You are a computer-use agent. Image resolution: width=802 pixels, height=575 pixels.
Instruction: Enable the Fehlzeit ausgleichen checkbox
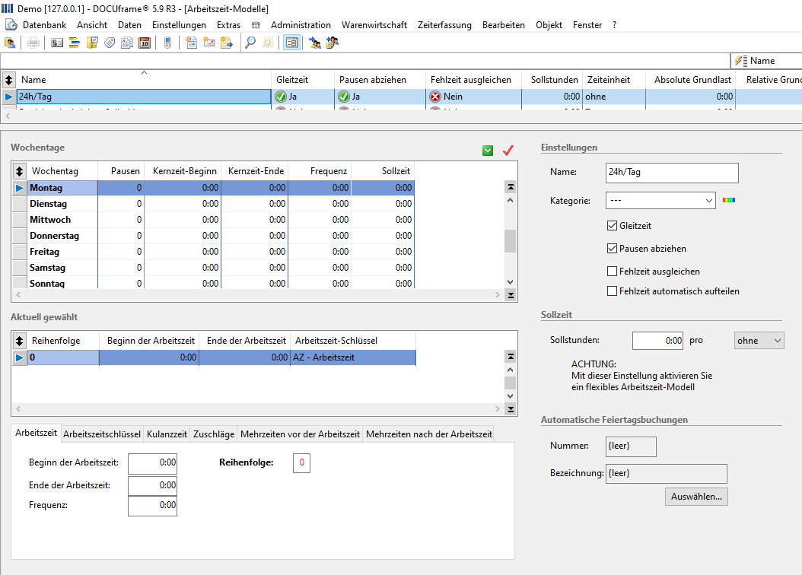pos(612,272)
